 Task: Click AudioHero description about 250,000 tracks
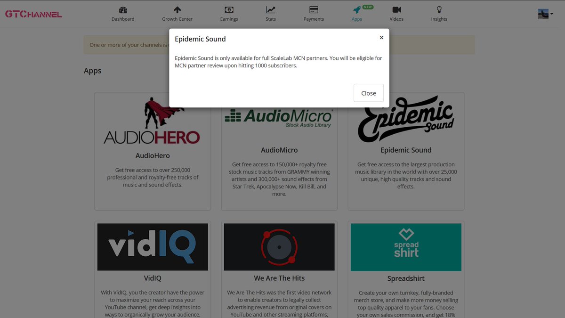[153, 177]
